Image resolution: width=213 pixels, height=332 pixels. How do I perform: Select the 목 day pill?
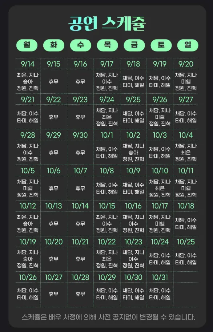(107, 45)
